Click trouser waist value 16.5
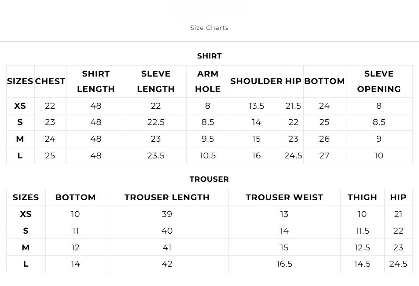The height and width of the screenshot is (286, 419). tap(284, 264)
